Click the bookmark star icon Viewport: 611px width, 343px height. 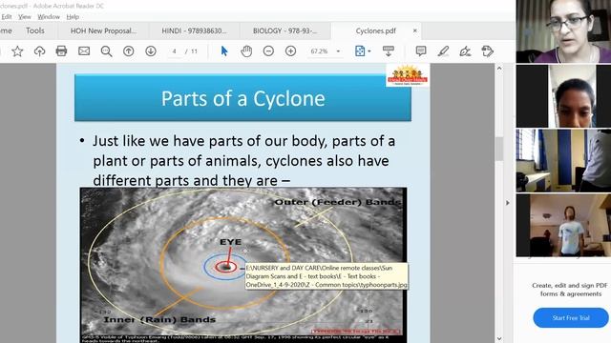[17, 51]
